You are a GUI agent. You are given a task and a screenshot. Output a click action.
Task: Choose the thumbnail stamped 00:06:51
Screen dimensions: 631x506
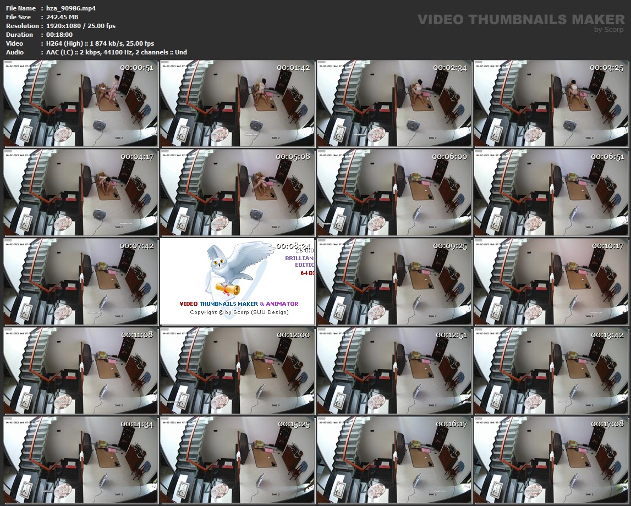pos(551,193)
